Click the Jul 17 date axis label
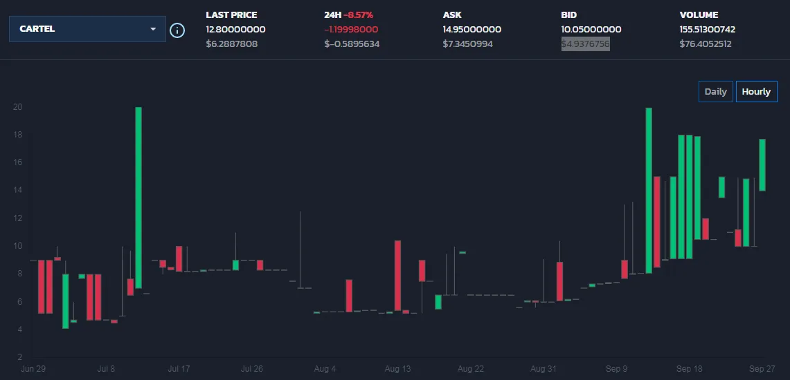 tap(179, 369)
